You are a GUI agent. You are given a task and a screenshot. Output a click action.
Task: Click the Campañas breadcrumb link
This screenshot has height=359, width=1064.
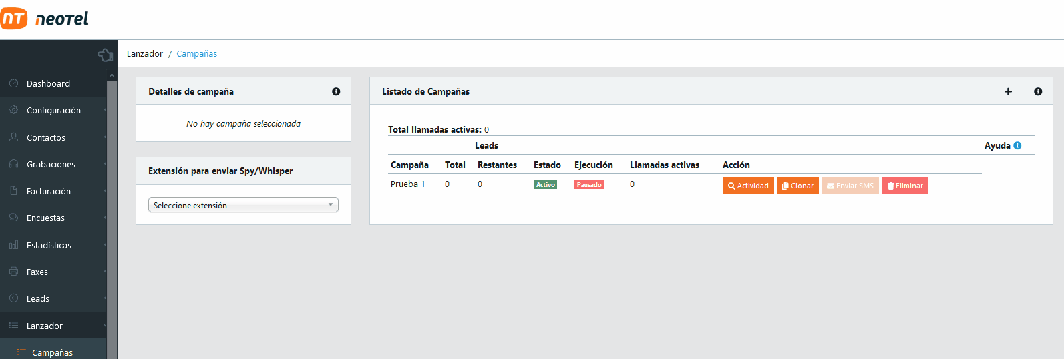pos(196,54)
